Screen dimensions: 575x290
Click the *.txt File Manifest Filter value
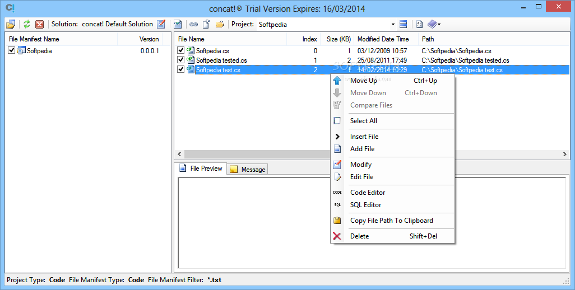tap(214, 280)
